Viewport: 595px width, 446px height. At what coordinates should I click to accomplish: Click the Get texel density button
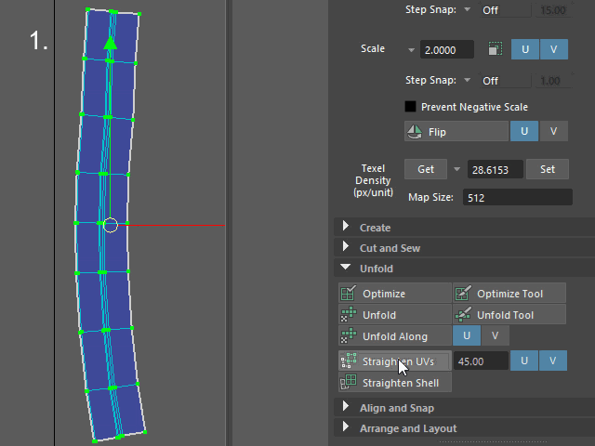[426, 169]
